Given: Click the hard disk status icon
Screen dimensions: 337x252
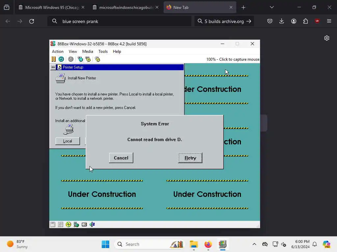Looking at the screenshot, I should tap(84, 224).
